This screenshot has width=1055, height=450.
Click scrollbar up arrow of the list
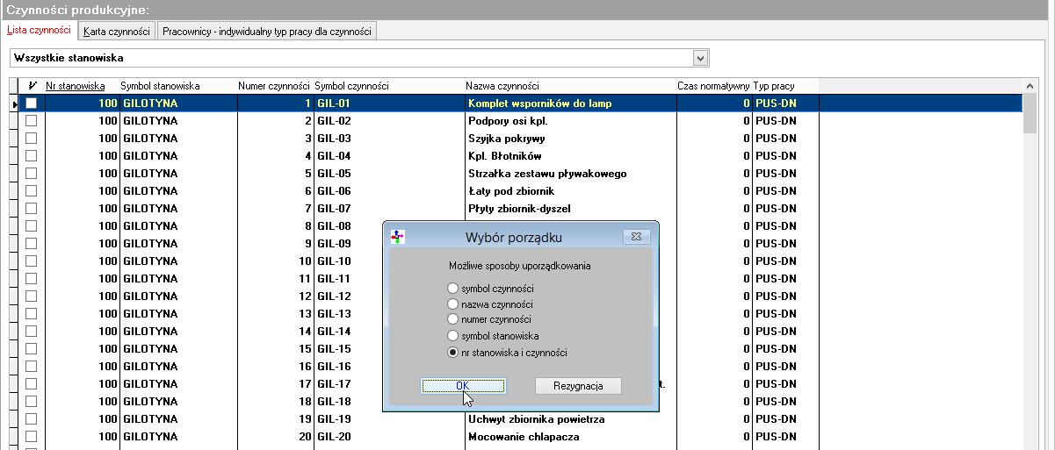[1030, 86]
